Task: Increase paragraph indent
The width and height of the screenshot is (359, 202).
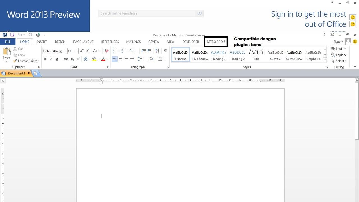Action: (x=149, y=51)
